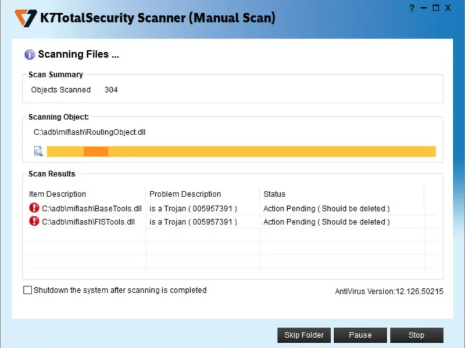Image resolution: width=465 pixels, height=348 pixels.
Task: Pause the running scan
Action: 360,335
